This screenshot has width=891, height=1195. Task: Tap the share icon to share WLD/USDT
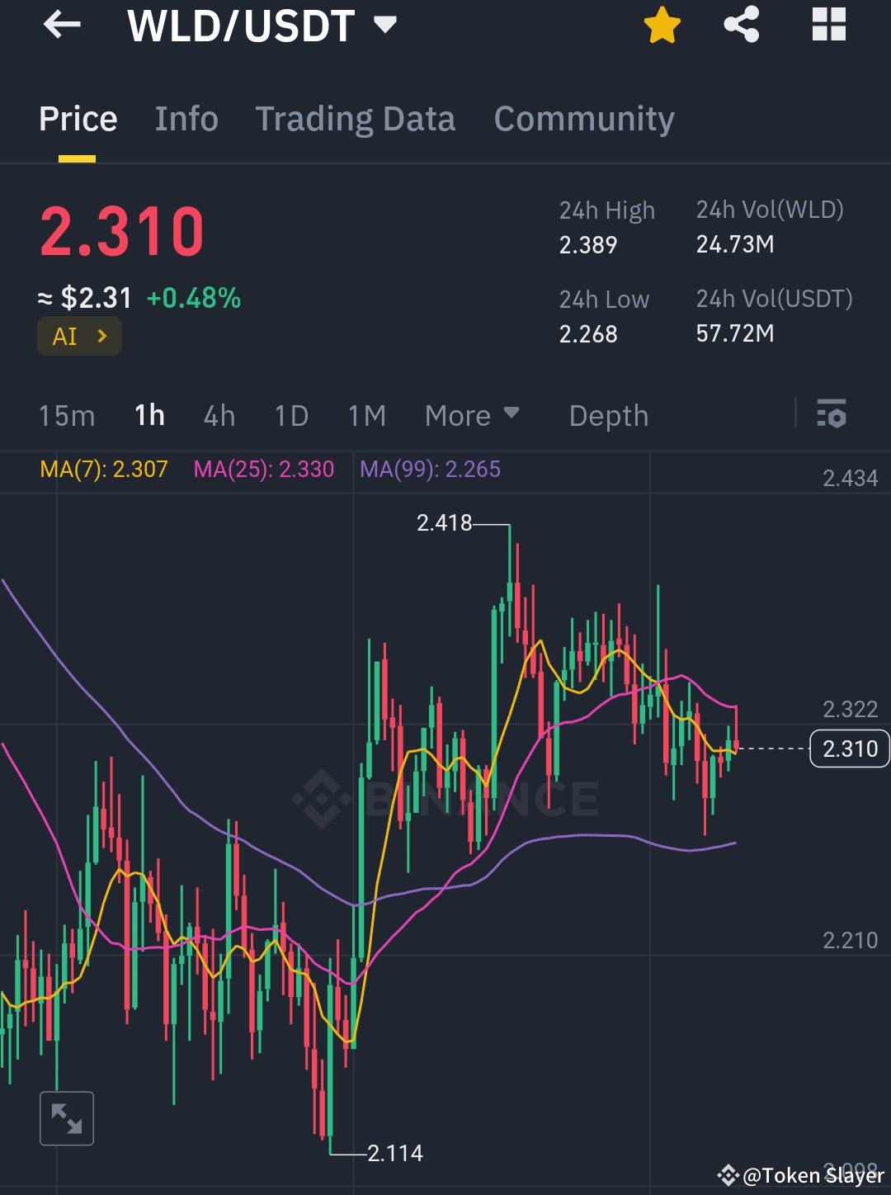(x=741, y=25)
